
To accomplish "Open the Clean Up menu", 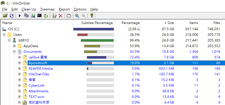I will click(29, 9).
